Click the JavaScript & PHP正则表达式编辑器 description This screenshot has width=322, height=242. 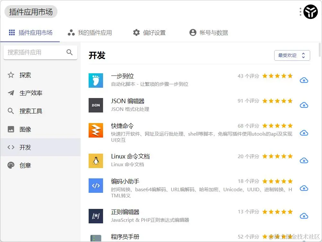(150, 220)
